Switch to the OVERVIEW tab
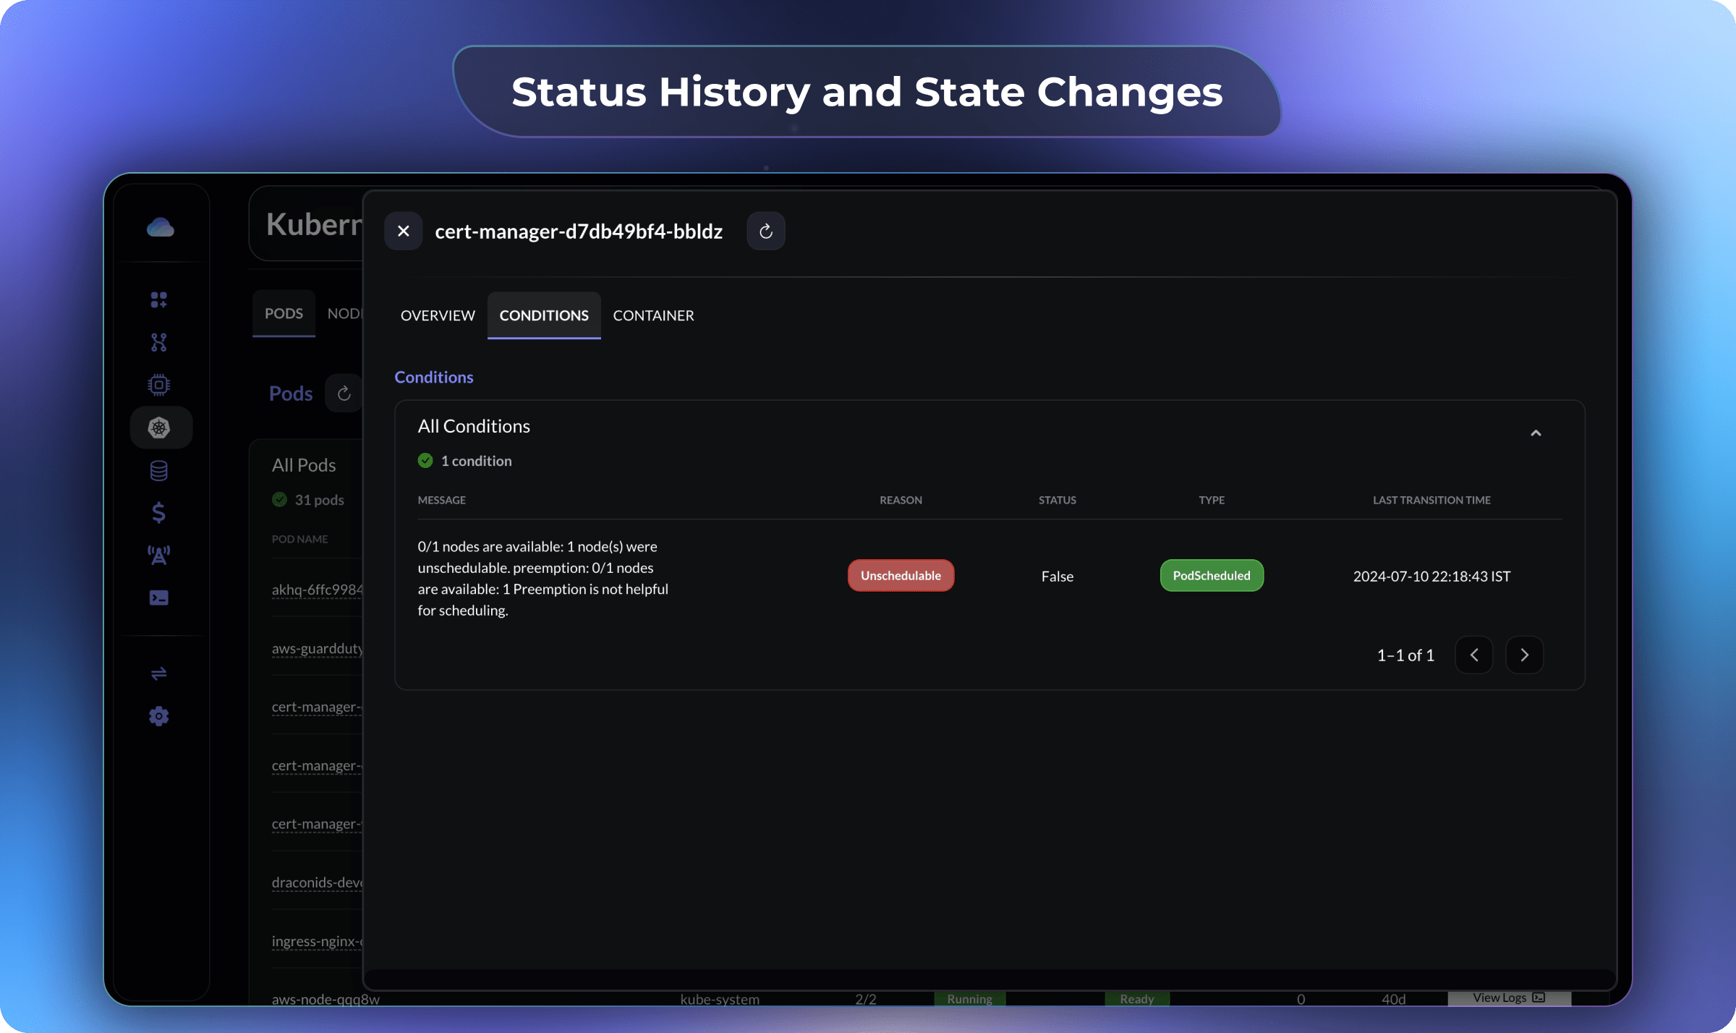 438,315
